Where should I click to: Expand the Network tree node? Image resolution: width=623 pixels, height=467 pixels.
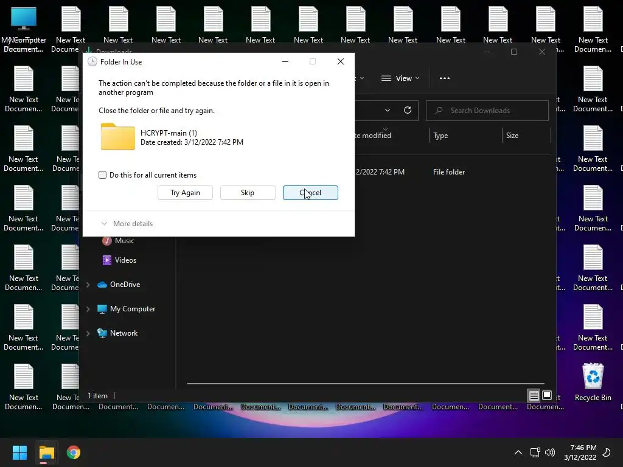click(88, 333)
